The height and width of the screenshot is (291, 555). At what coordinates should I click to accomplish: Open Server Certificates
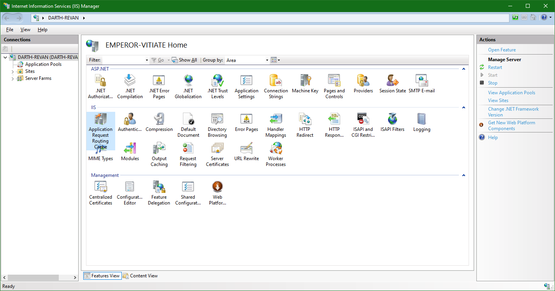(x=217, y=152)
